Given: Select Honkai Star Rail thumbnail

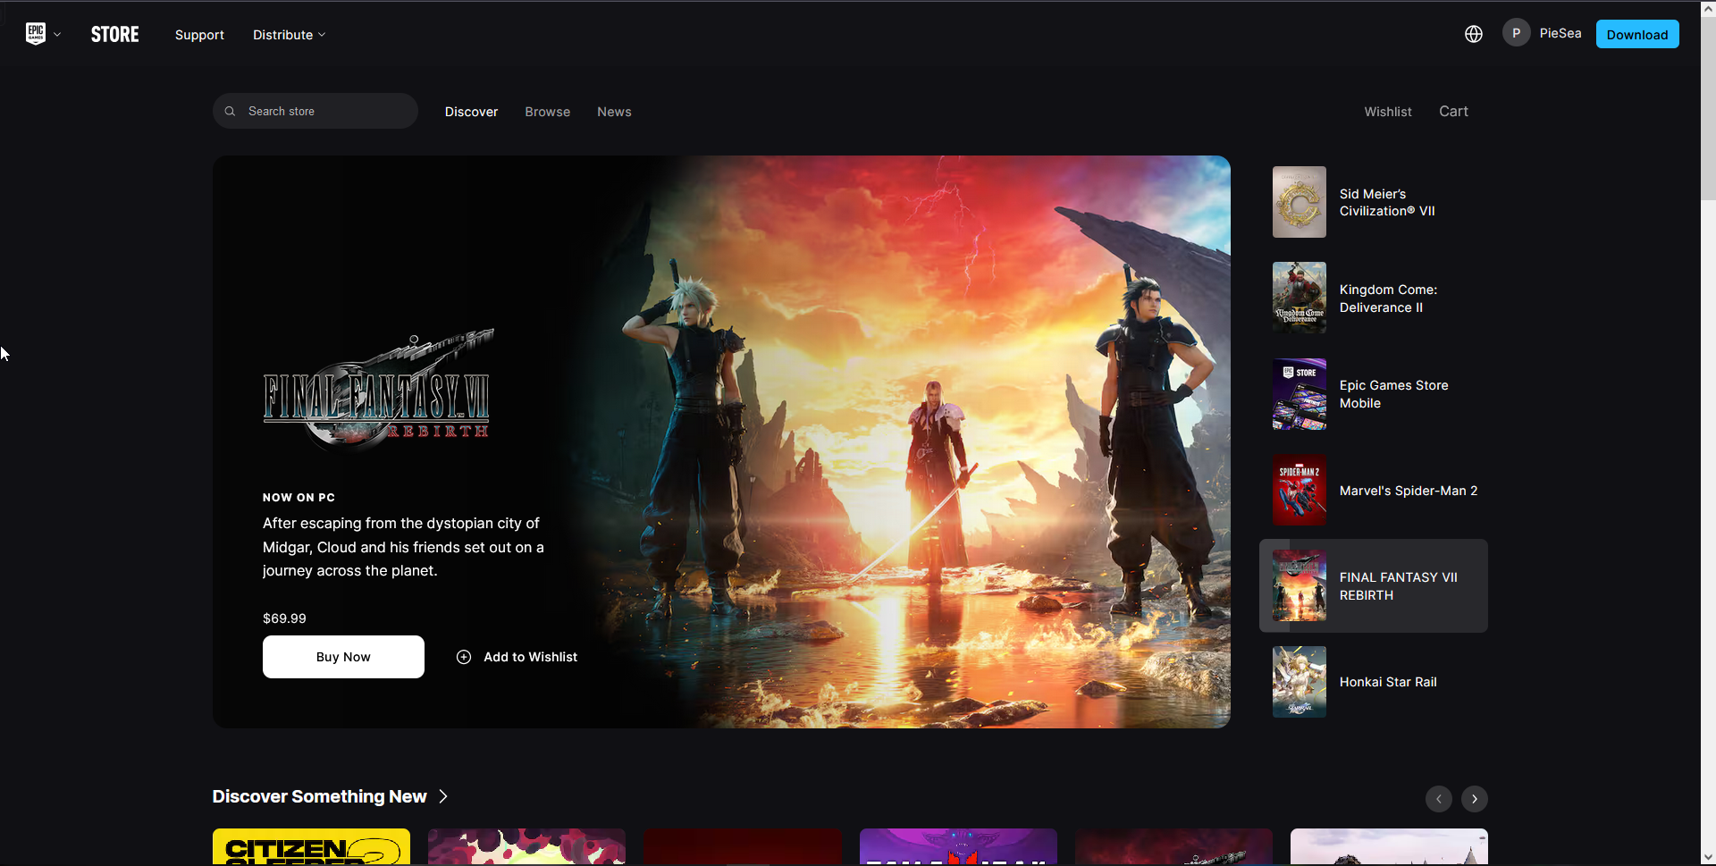Looking at the screenshot, I should 1300,682.
